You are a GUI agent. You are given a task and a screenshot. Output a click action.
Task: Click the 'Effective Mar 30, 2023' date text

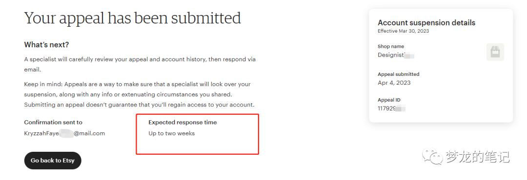404,31
